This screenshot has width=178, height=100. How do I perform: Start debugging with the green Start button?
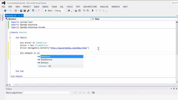click(48, 11)
